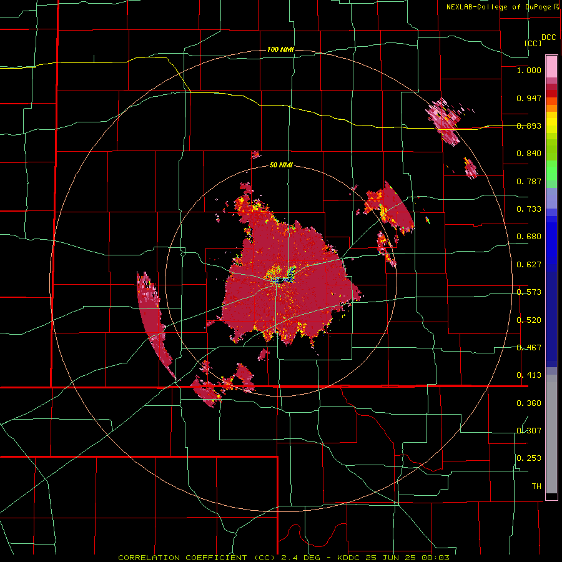Click the 0.787 legend value
562x562 pixels.
tap(529, 181)
